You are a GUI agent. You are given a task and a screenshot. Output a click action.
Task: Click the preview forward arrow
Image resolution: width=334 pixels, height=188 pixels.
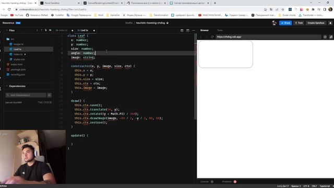point(206,37)
